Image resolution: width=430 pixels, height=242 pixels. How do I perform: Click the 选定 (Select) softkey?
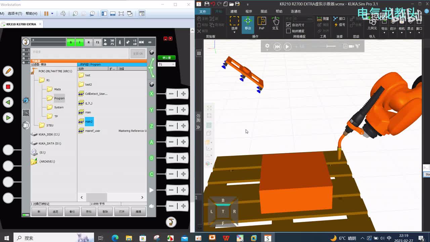pyautogui.click(x=55, y=211)
